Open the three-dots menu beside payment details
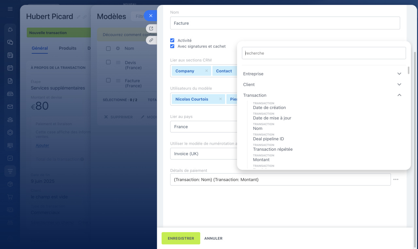Viewport: 418px width, 249px height. point(396,179)
